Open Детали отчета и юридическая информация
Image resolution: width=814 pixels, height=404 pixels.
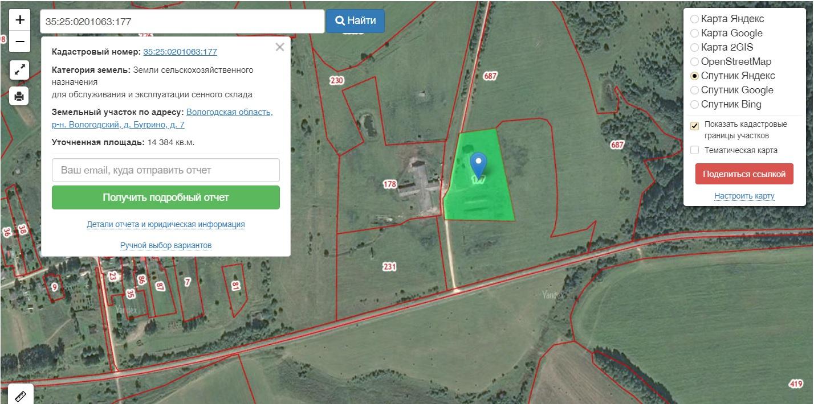click(x=165, y=224)
